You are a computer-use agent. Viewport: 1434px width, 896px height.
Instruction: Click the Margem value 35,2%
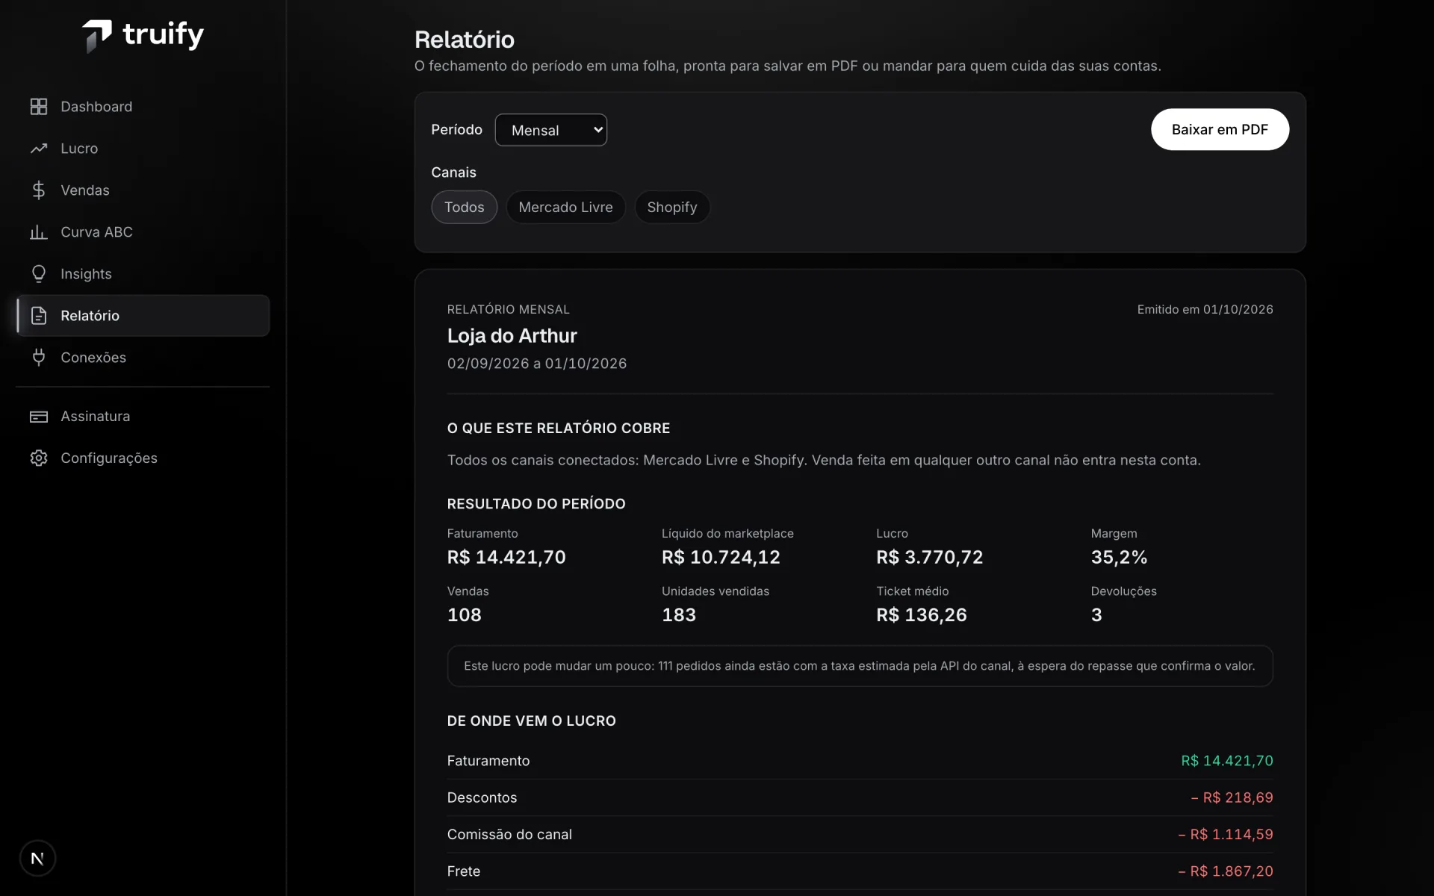pyautogui.click(x=1119, y=557)
